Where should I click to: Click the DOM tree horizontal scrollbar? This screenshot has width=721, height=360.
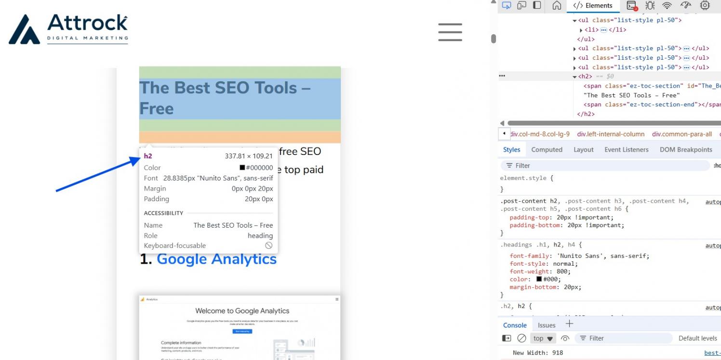coord(614,123)
